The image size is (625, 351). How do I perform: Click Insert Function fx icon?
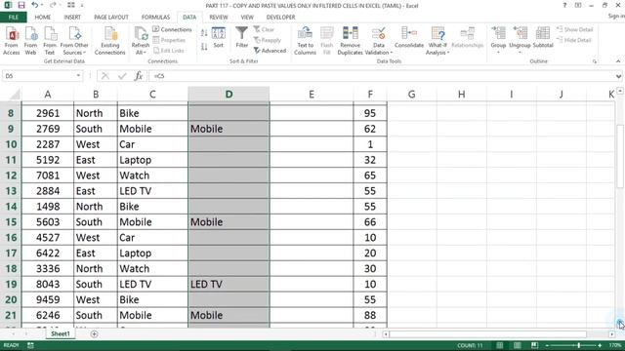[x=139, y=76]
